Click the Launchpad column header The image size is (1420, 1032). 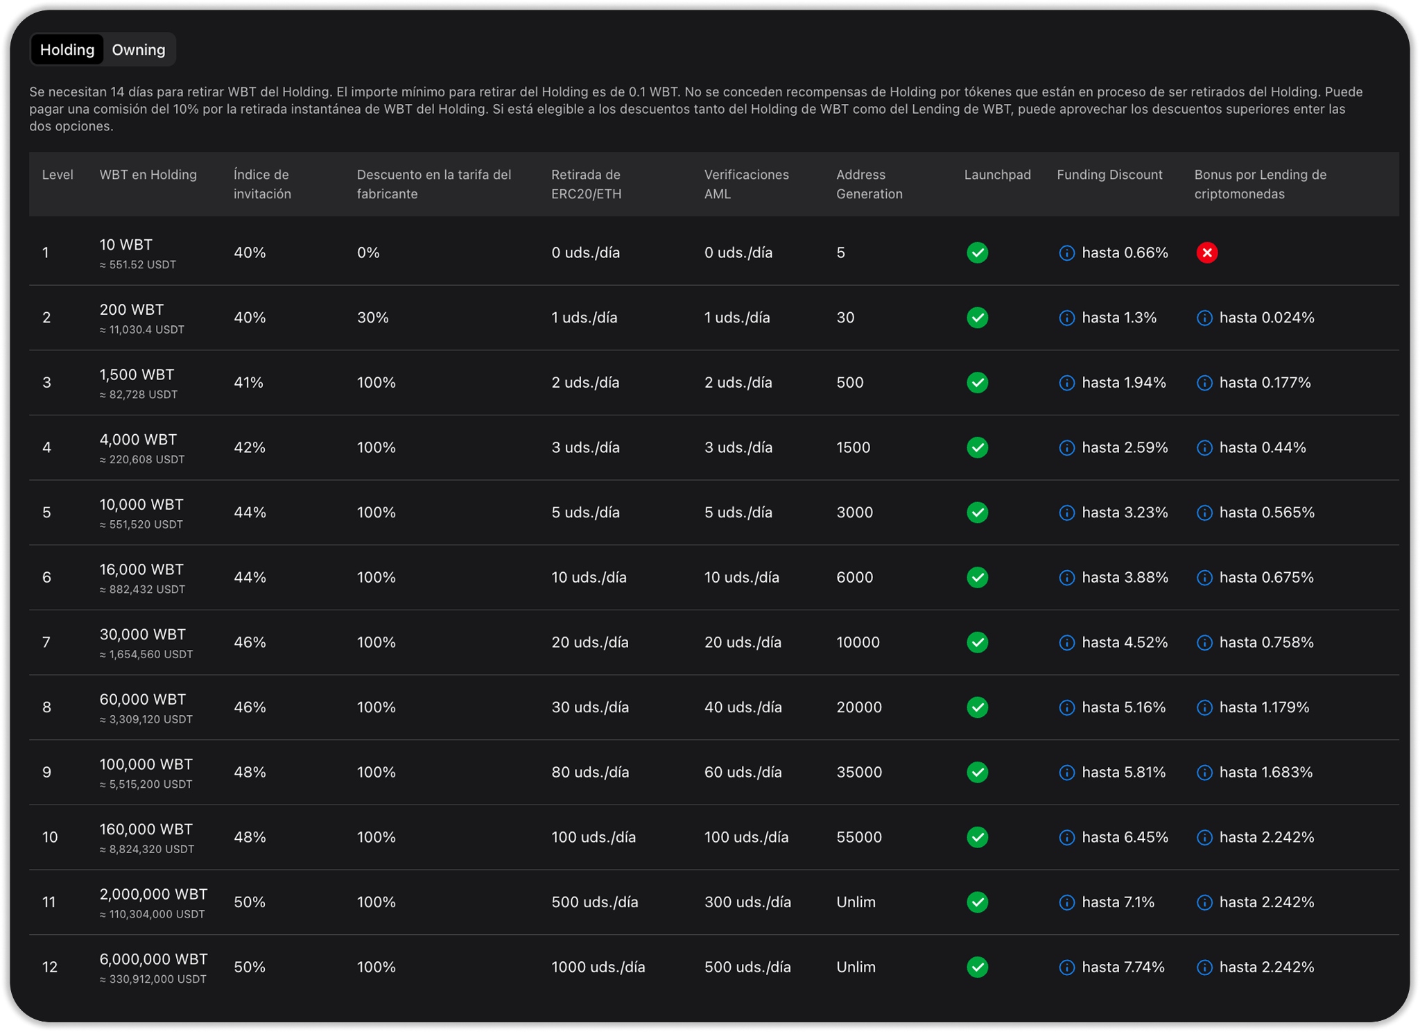996,175
